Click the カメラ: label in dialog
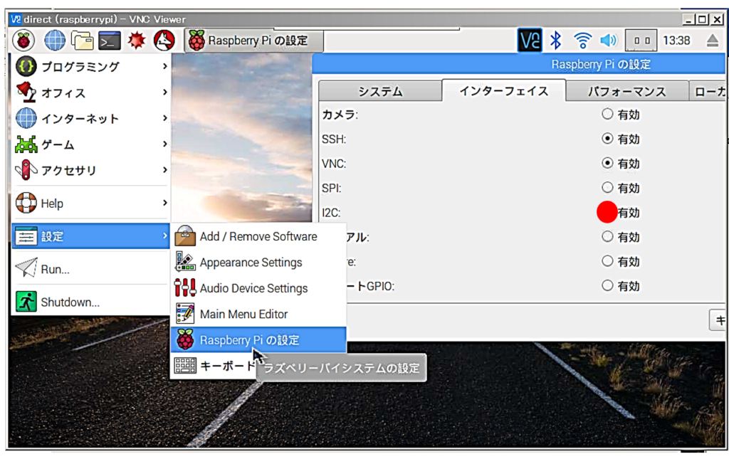The width and height of the screenshot is (729, 459). (340, 115)
